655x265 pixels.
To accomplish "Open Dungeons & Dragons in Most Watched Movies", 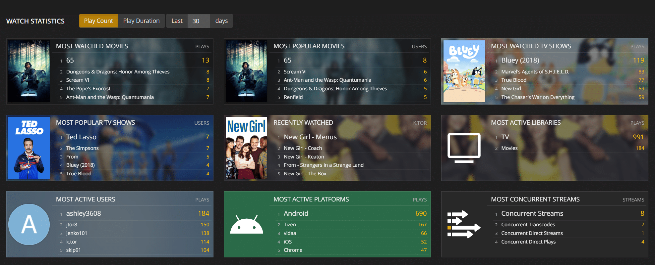I will [118, 72].
